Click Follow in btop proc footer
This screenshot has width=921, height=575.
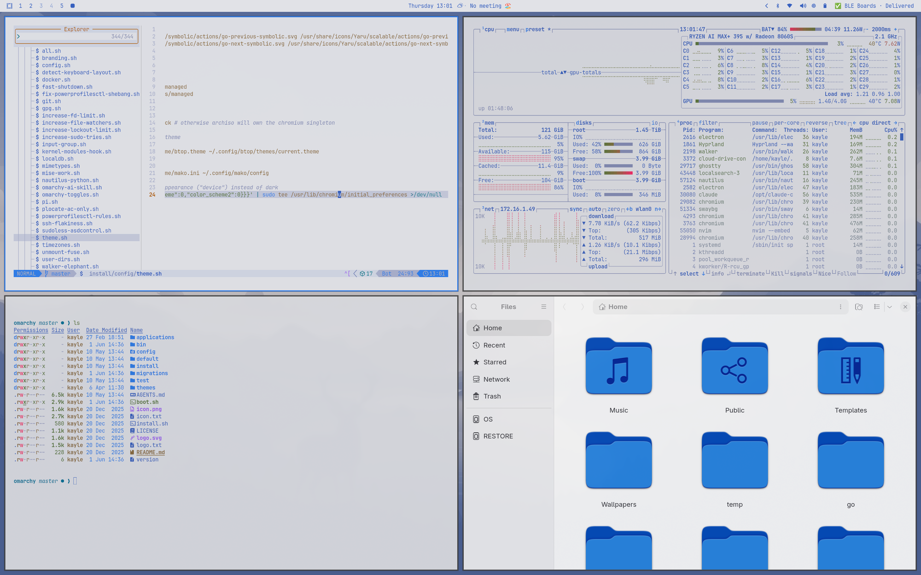click(x=846, y=274)
